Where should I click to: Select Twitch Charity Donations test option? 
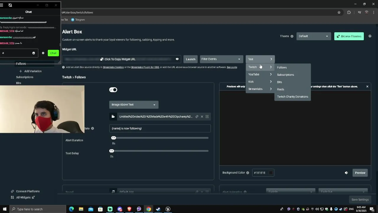tap(292, 97)
